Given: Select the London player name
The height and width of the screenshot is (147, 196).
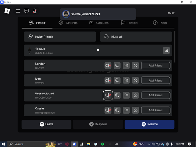Looking at the screenshot, I should [x=40, y=64].
